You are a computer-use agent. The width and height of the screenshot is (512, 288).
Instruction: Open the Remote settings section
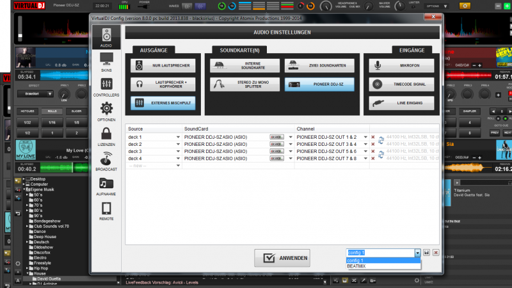pyautogui.click(x=106, y=211)
